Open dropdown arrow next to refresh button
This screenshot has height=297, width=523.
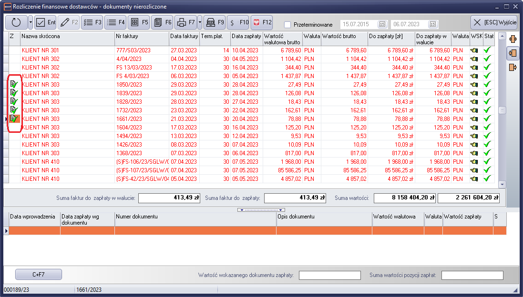[31, 22]
